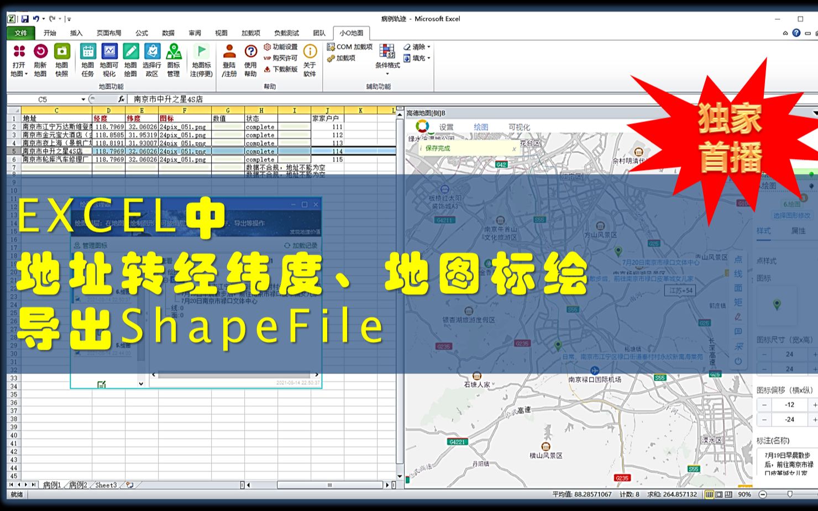The width and height of the screenshot is (818, 511).
Task: Click zoom out minus in status bar
Action: [x=763, y=494]
